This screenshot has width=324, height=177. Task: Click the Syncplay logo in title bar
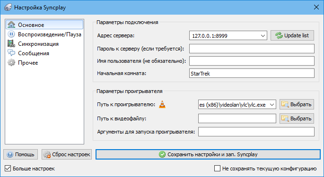point(8,8)
